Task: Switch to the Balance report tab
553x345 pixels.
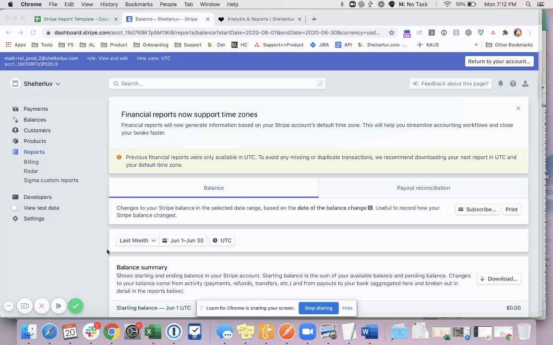Action: click(214, 188)
